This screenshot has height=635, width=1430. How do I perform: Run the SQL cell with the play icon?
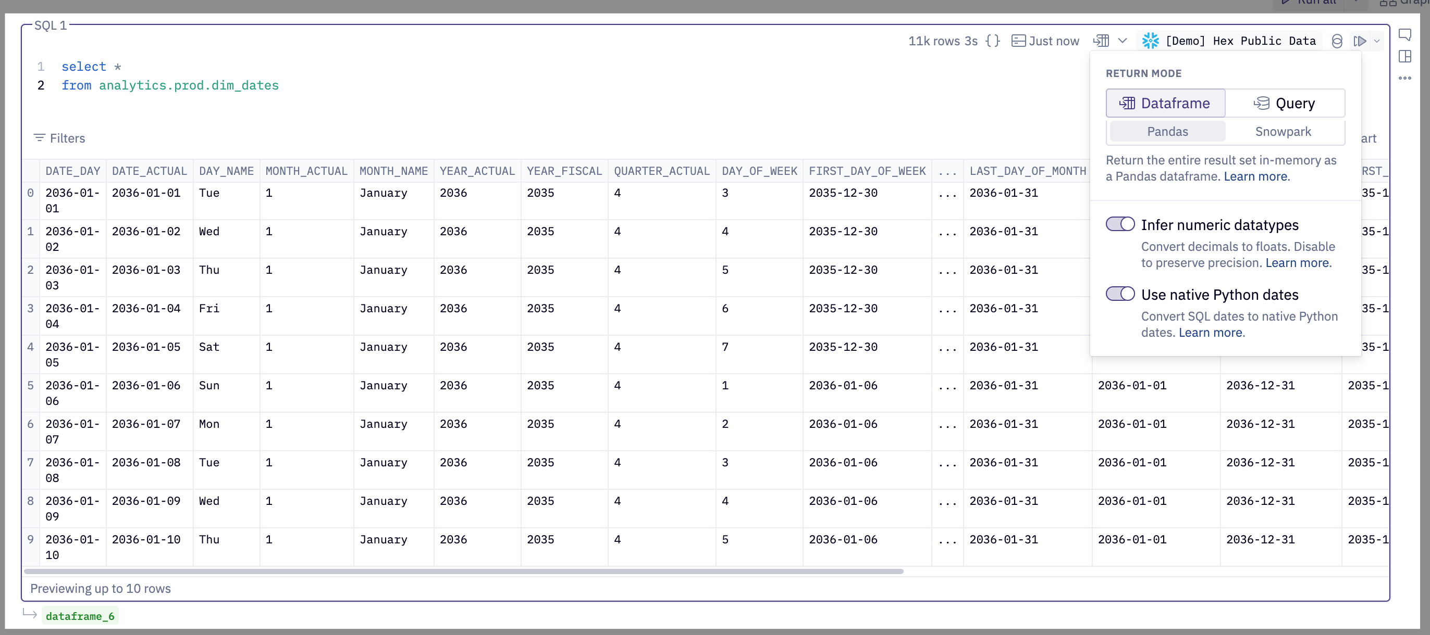[x=1360, y=41]
